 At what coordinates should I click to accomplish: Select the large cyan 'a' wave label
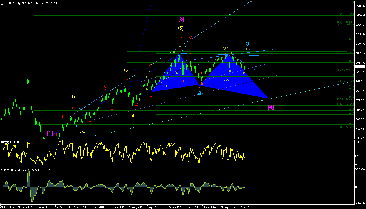pyautogui.click(x=200, y=93)
